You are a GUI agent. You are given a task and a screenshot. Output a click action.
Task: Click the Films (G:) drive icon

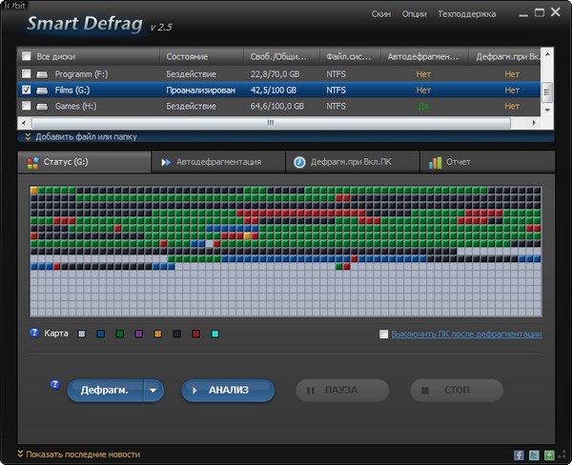[x=43, y=90]
